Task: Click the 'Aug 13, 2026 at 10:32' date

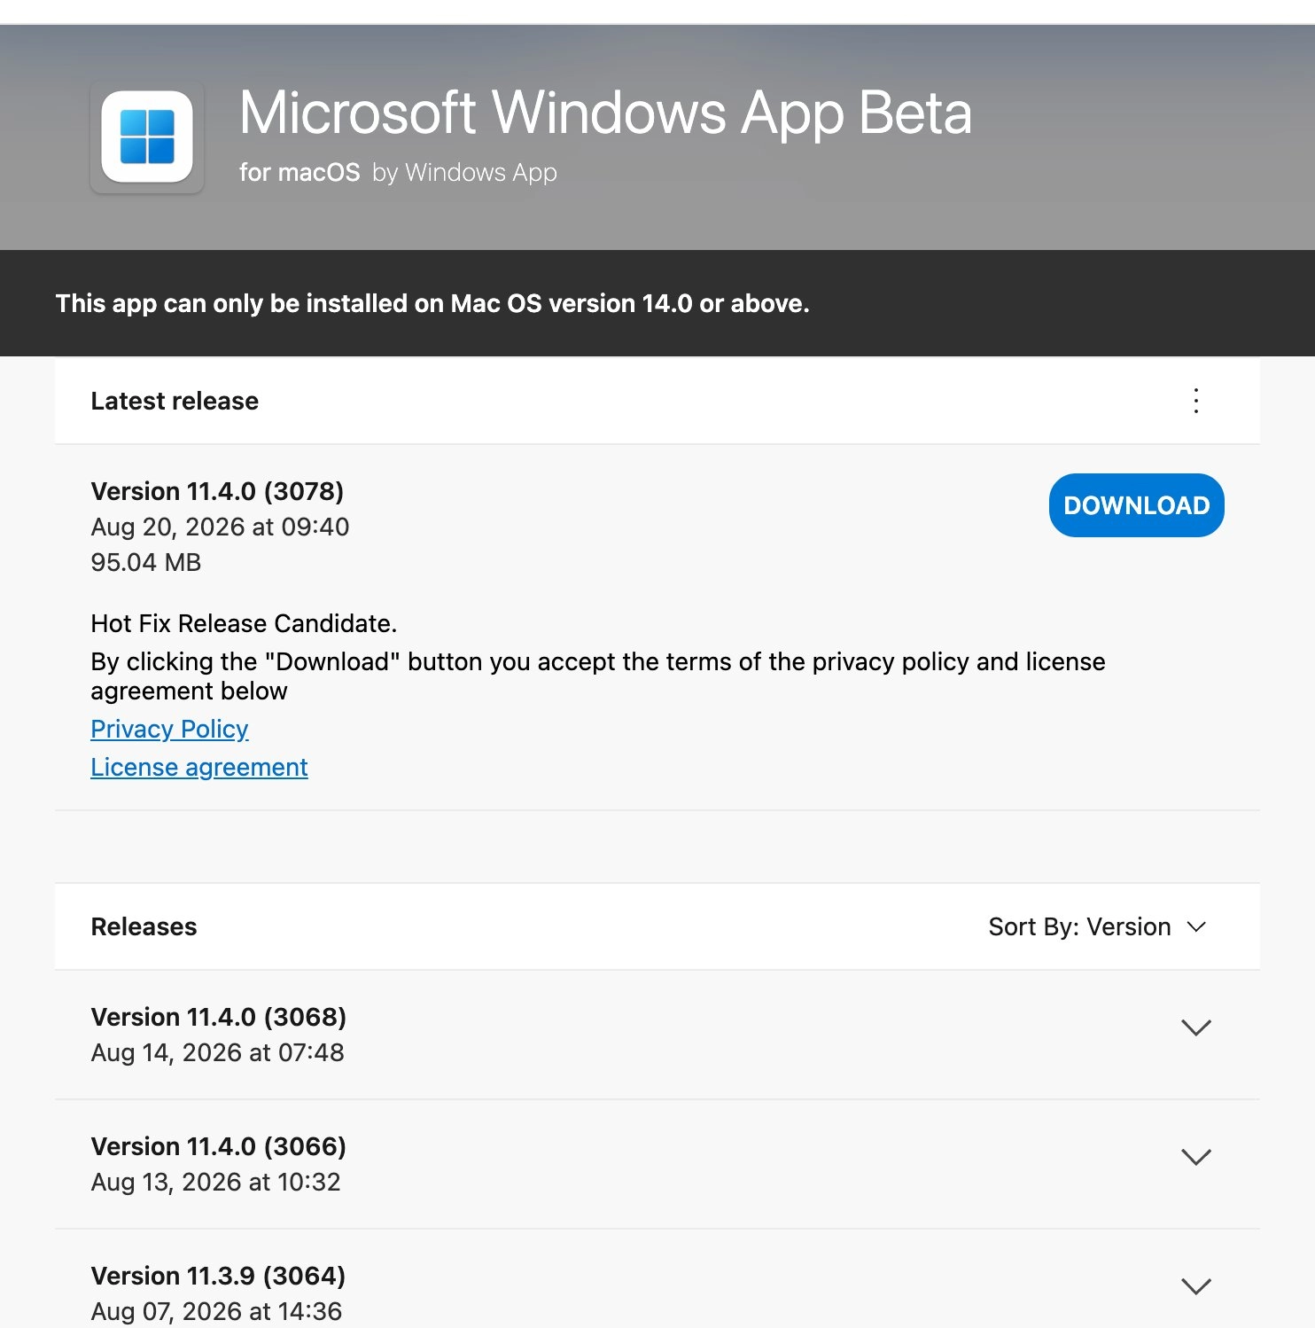Action: pyautogui.click(x=215, y=1182)
